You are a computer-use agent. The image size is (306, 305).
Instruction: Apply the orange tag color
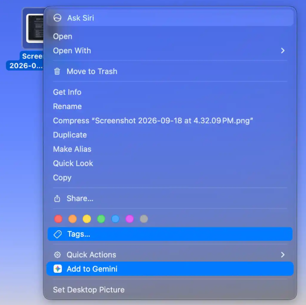(x=72, y=219)
